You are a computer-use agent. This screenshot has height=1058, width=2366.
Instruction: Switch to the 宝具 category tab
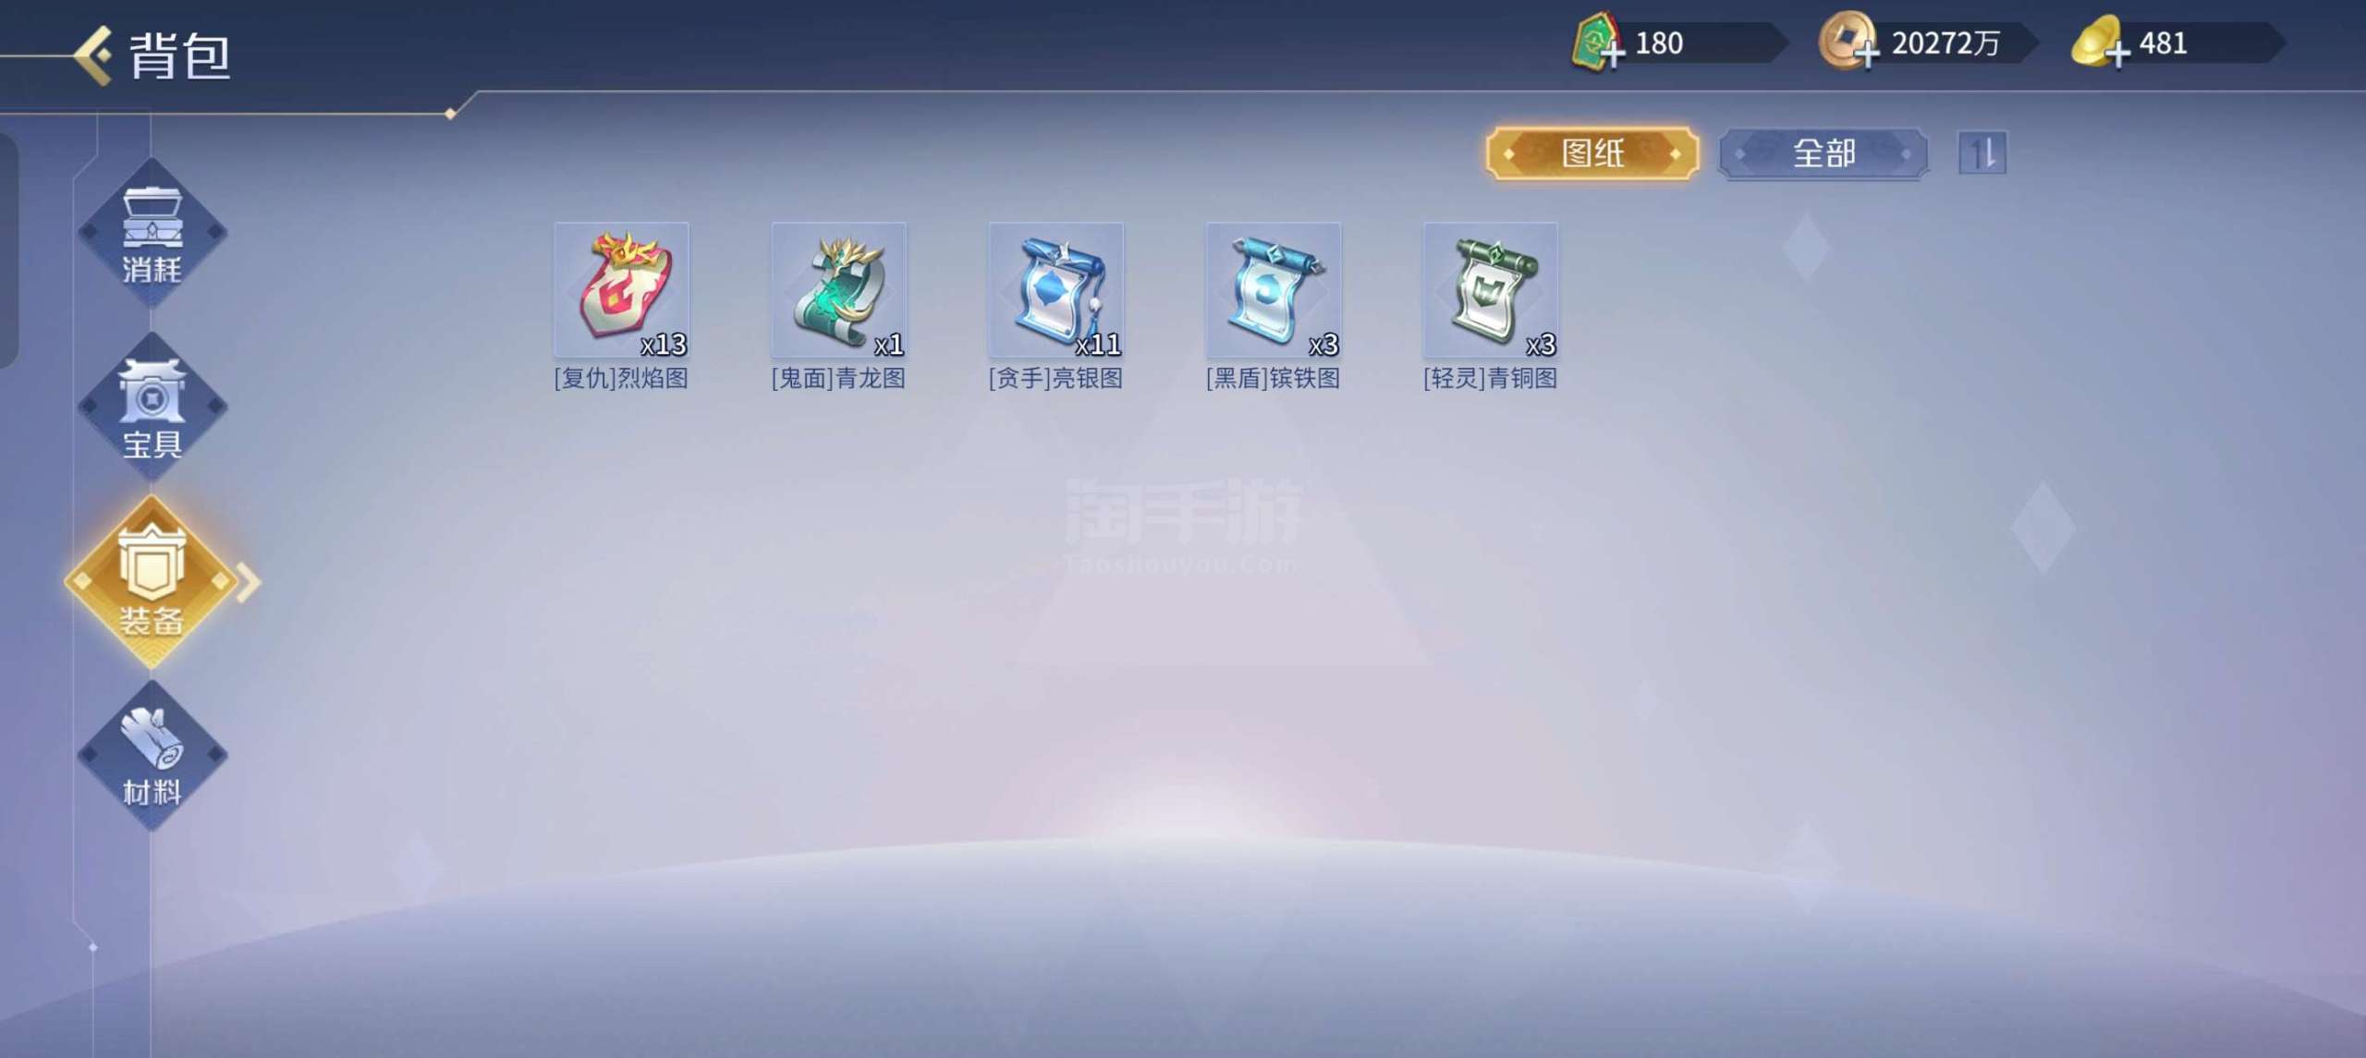click(152, 407)
